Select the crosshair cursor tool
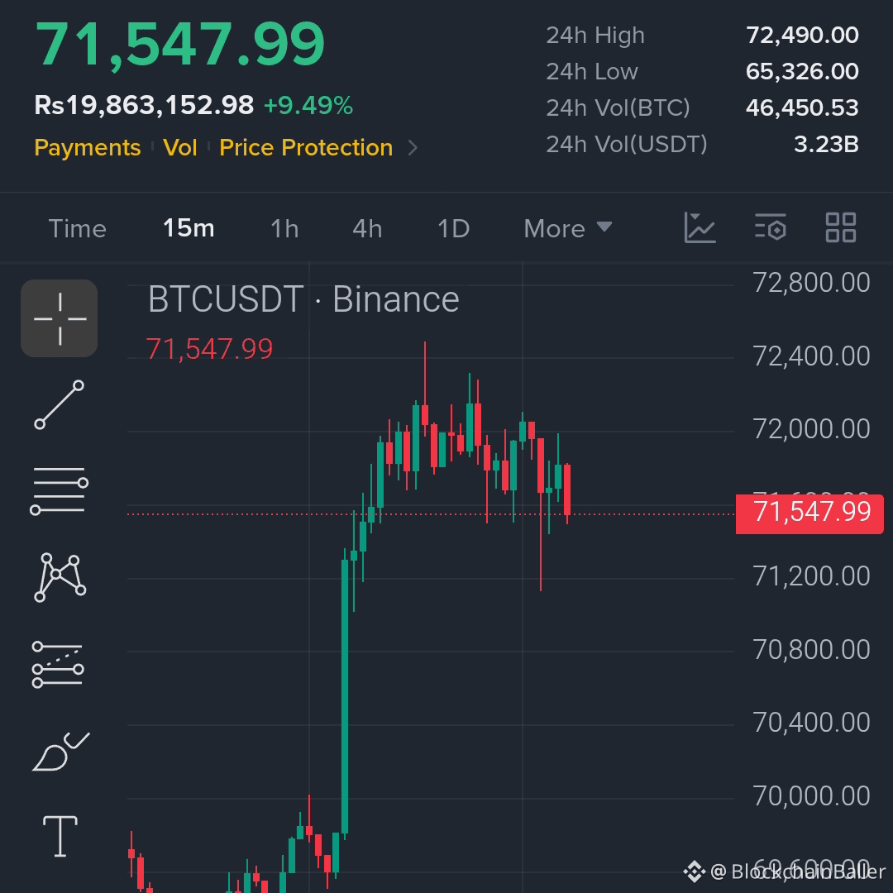This screenshot has width=893, height=893. click(60, 318)
